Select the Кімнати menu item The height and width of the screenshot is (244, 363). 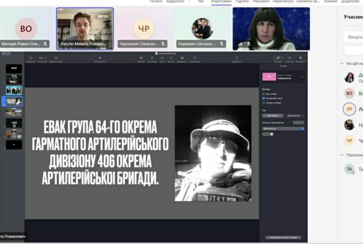[330, 2]
